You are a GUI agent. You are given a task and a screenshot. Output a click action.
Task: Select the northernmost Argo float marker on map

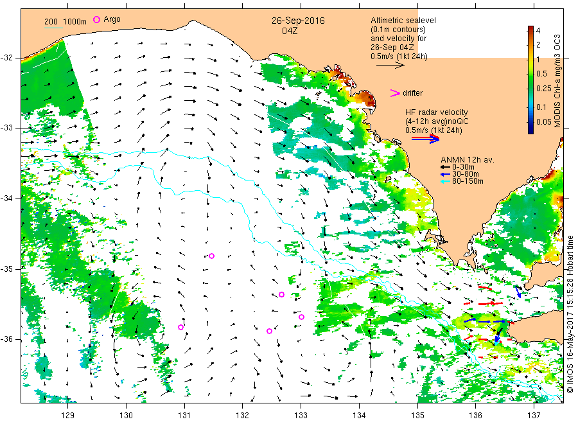coord(211,256)
